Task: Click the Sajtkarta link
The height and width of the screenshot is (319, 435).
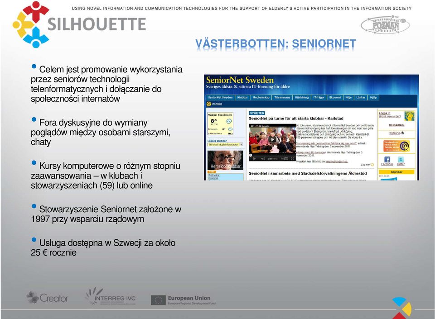Action: click(395, 133)
